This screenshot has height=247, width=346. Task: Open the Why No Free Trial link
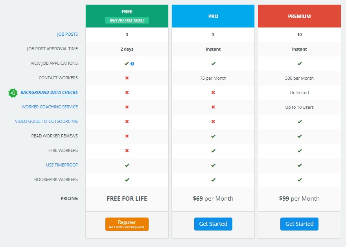click(x=127, y=20)
